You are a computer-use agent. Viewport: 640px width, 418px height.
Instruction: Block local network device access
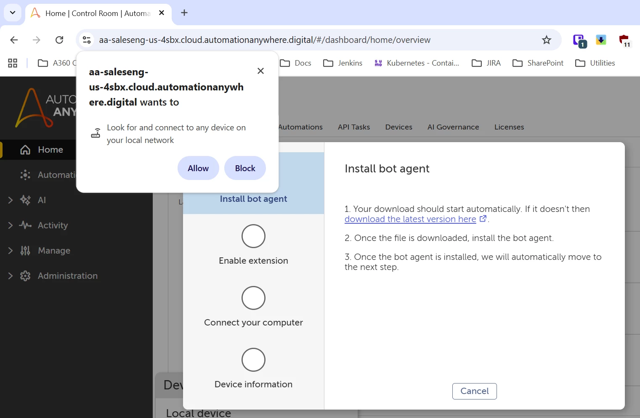[245, 168]
